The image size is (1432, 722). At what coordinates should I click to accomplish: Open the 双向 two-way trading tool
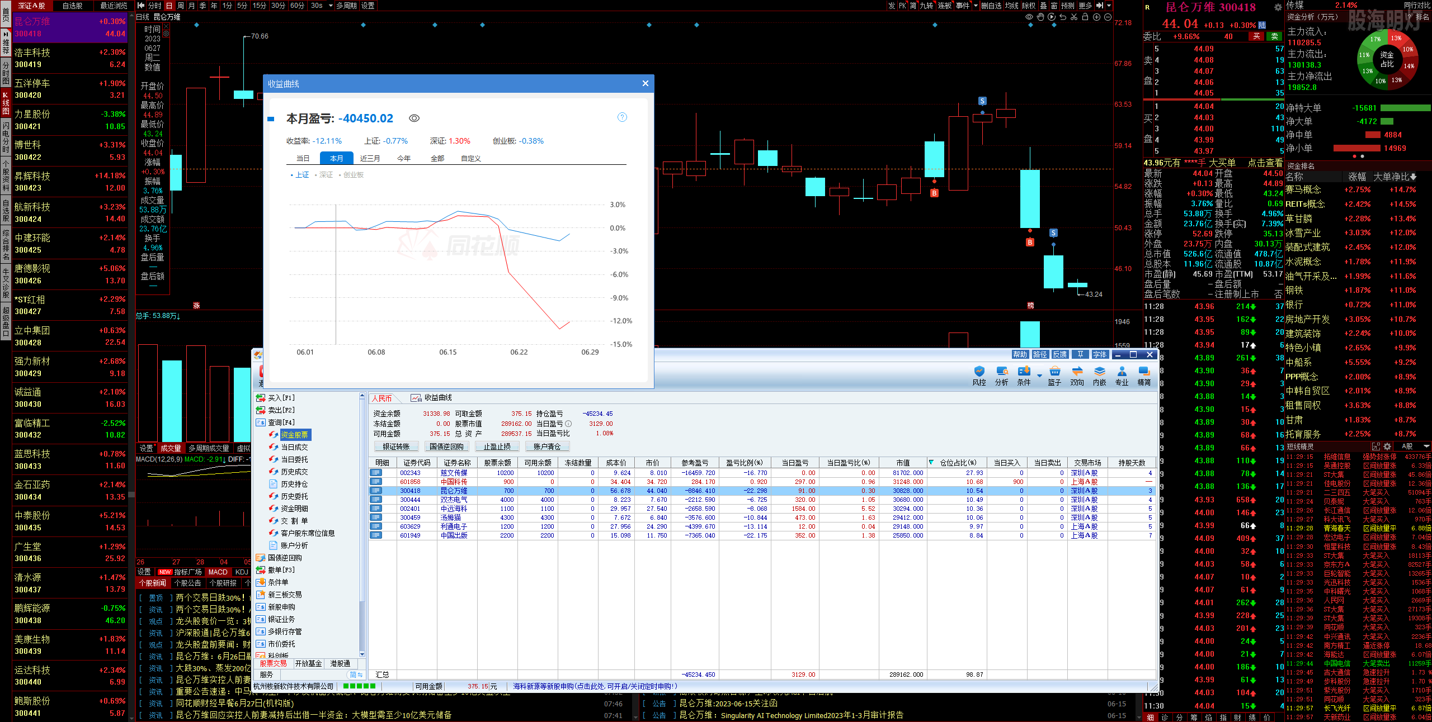1077,376
